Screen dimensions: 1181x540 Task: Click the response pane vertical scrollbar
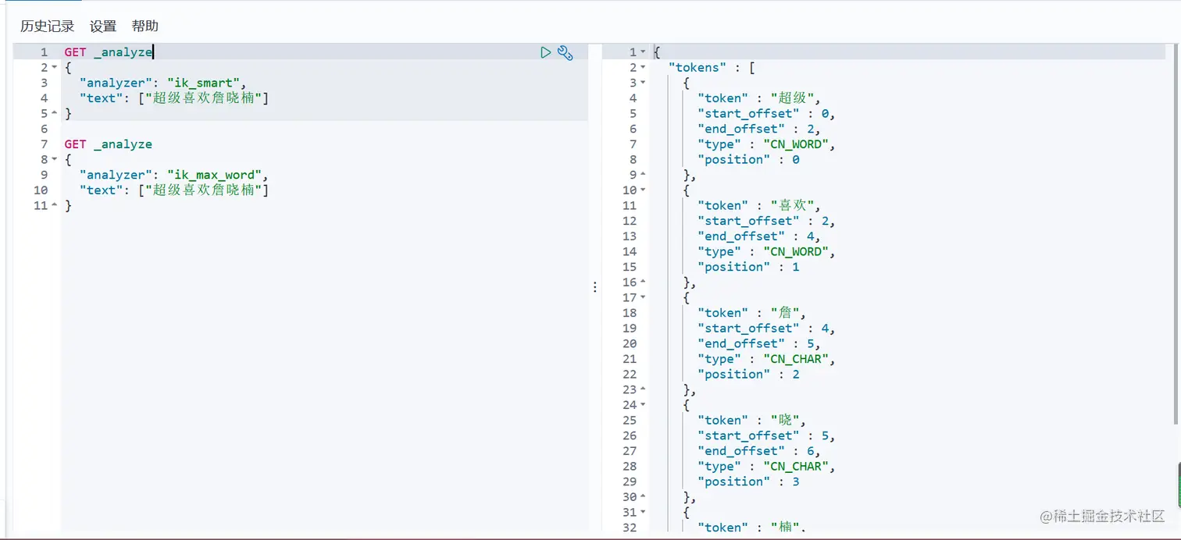[x=1174, y=234]
